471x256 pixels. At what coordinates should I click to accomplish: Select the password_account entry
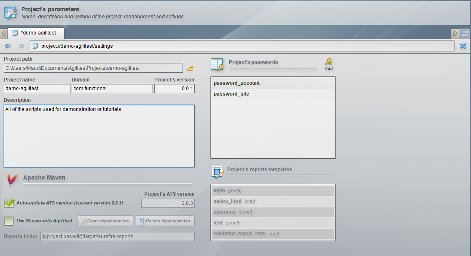[273, 83]
